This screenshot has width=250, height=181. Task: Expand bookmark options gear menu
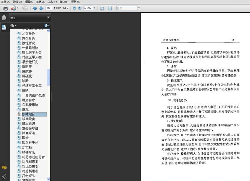13,25
